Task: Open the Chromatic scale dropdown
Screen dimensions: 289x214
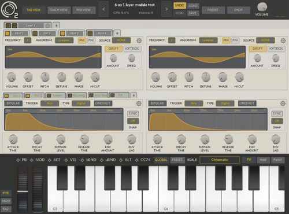Action: pos(220,160)
